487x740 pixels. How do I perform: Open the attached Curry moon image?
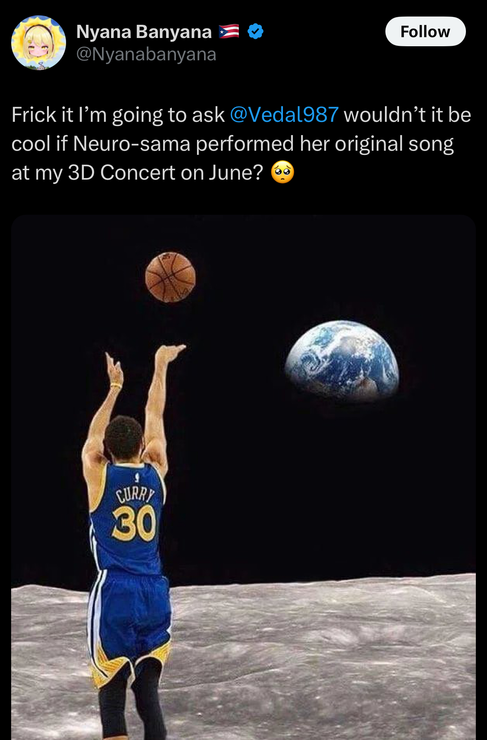(x=243, y=477)
